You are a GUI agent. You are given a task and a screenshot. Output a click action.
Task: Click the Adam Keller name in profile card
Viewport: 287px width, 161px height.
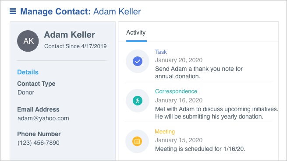[70, 35]
